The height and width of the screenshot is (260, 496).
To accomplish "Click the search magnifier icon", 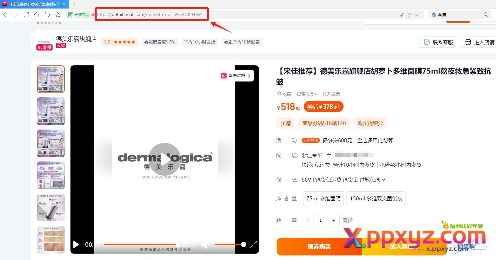I will (486, 15).
